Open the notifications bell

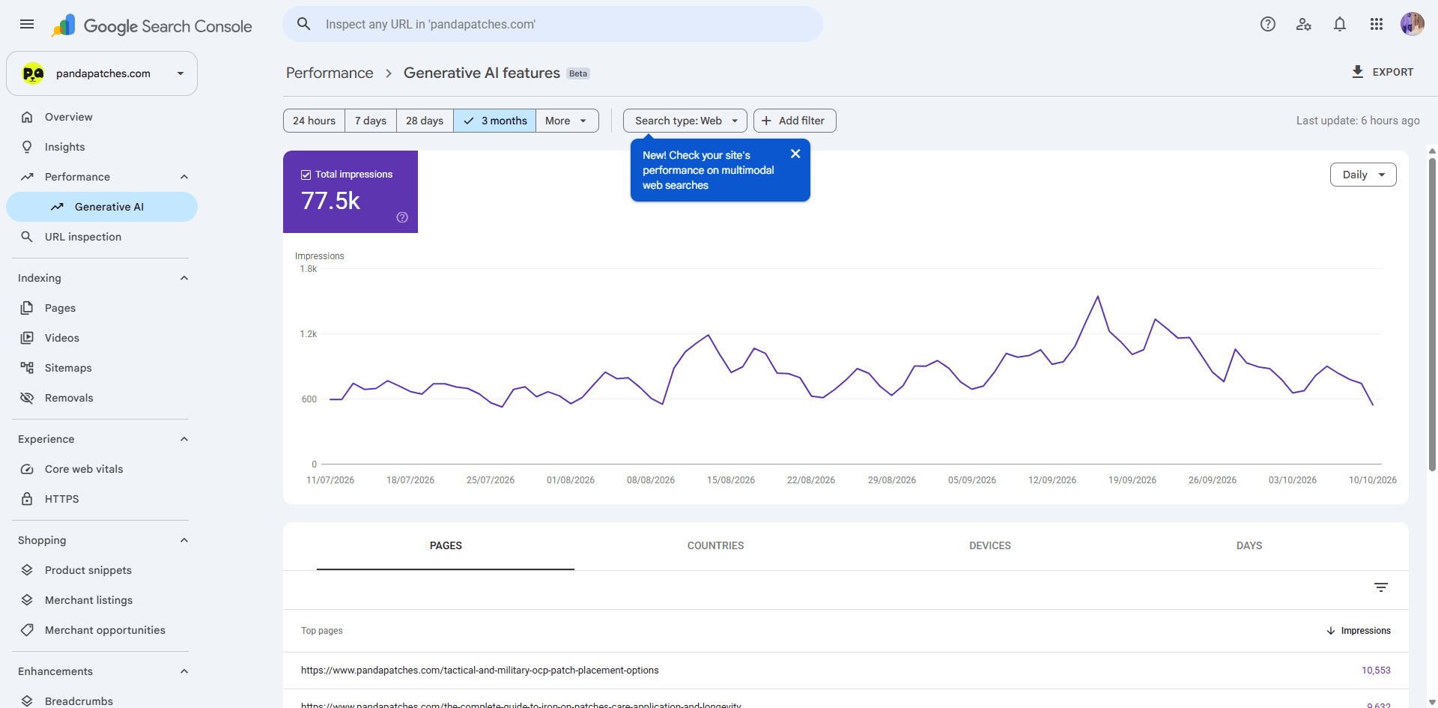click(x=1340, y=24)
